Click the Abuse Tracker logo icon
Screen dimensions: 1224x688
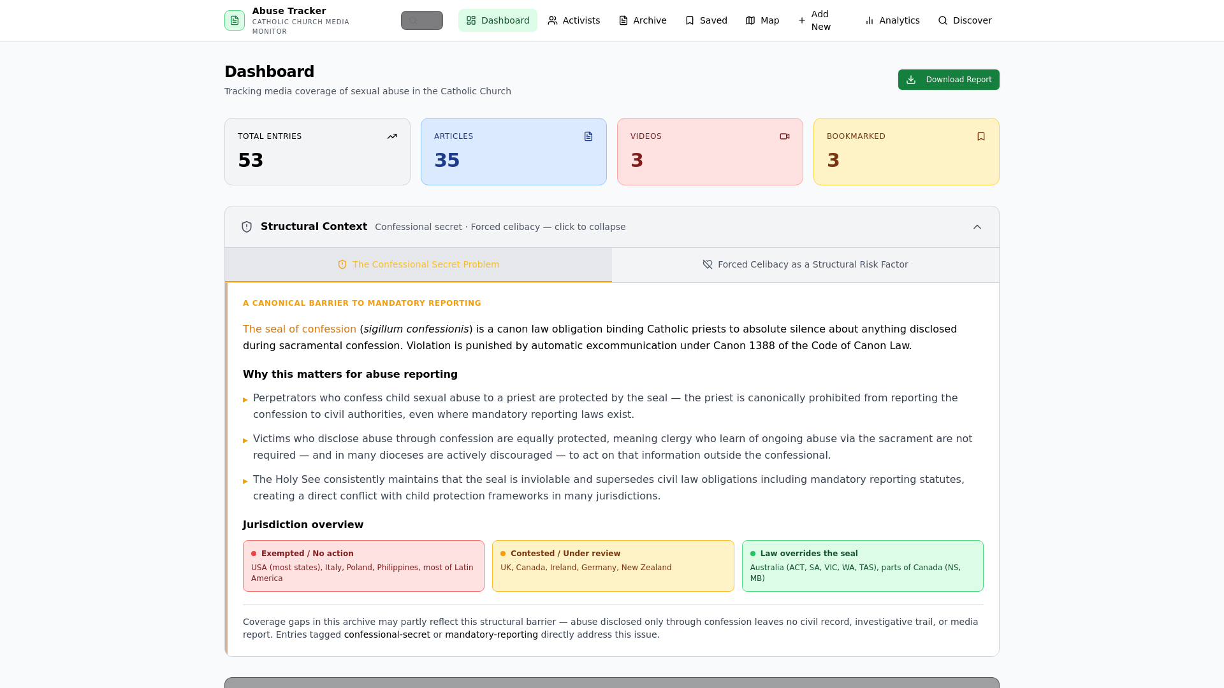tap(235, 20)
